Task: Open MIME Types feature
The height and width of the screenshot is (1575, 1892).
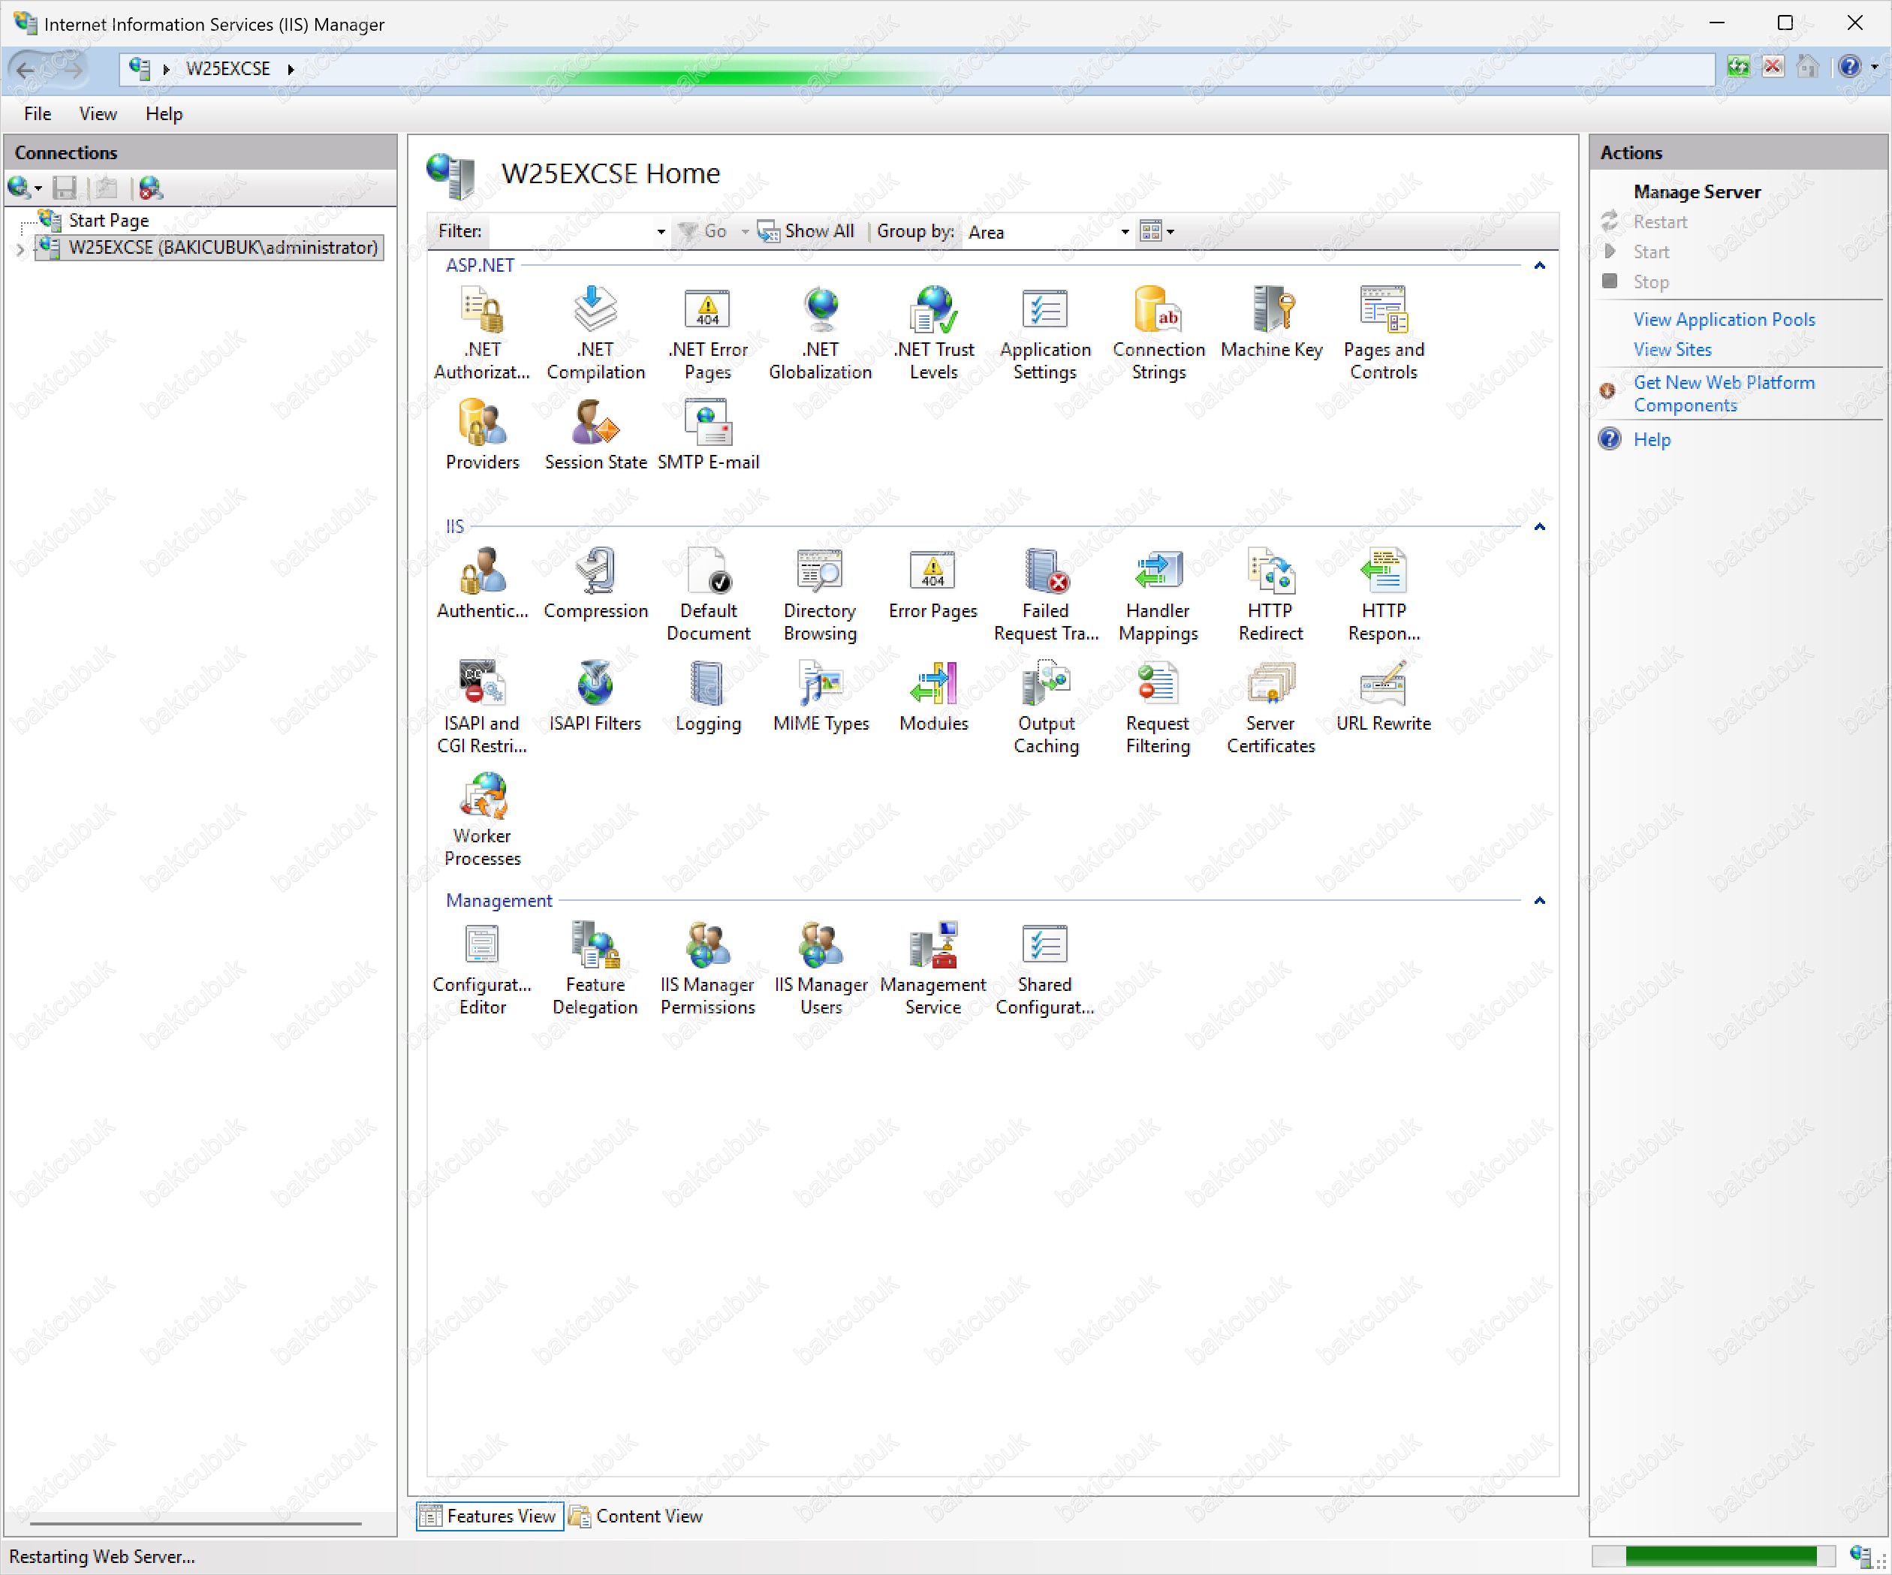Action: pos(821,696)
